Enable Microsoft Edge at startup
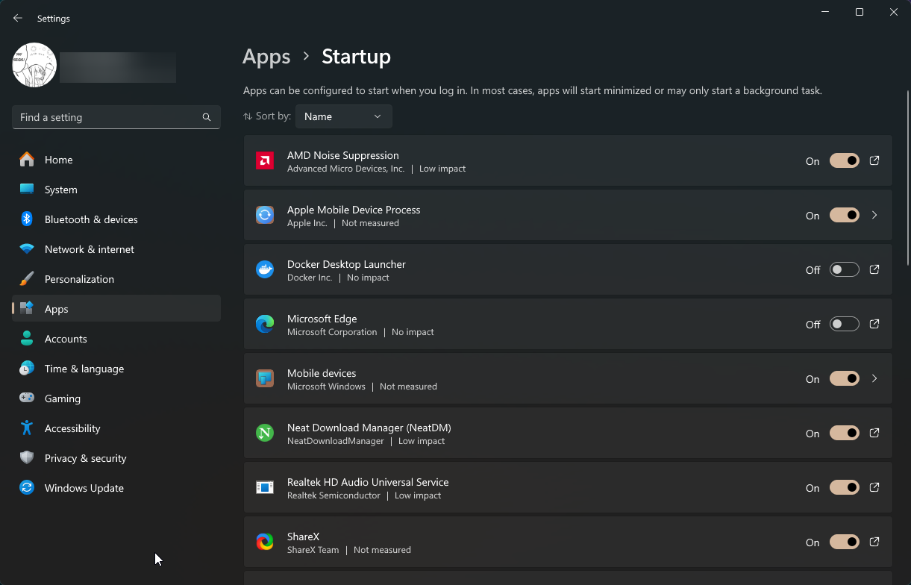This screenshot has height=585, width=911. click(x=845, y=324)
